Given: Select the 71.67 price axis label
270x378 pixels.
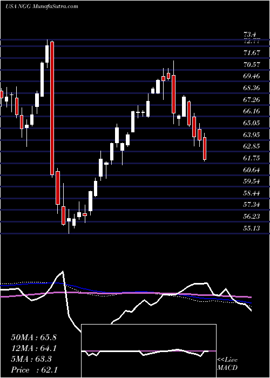Looking at the screenshot, I should (252, 53).
